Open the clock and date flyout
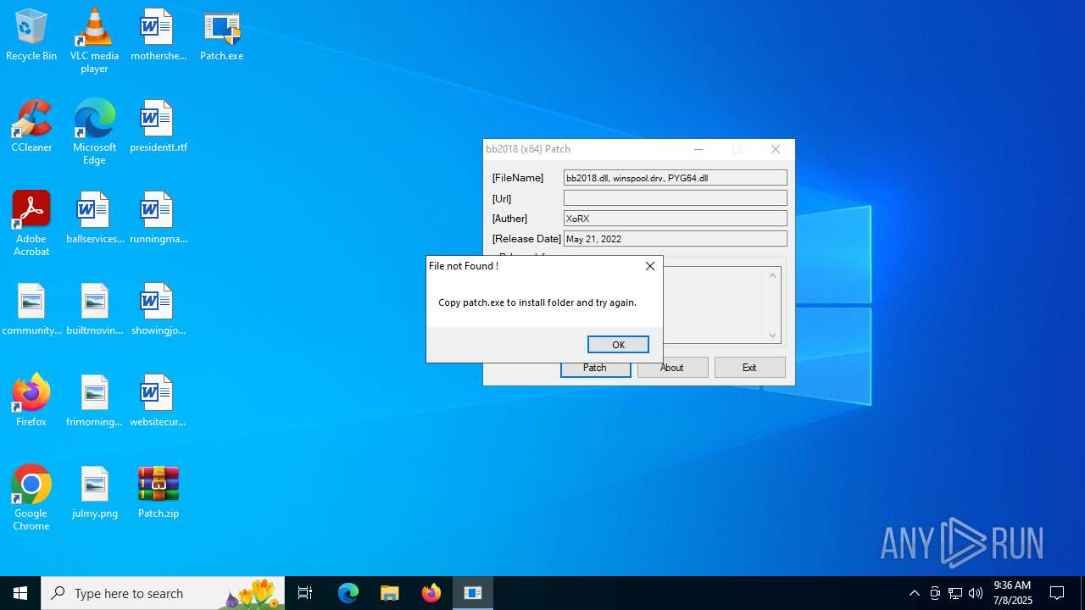Viewport: 1085px width, 610px height. tap(1013, 593)
